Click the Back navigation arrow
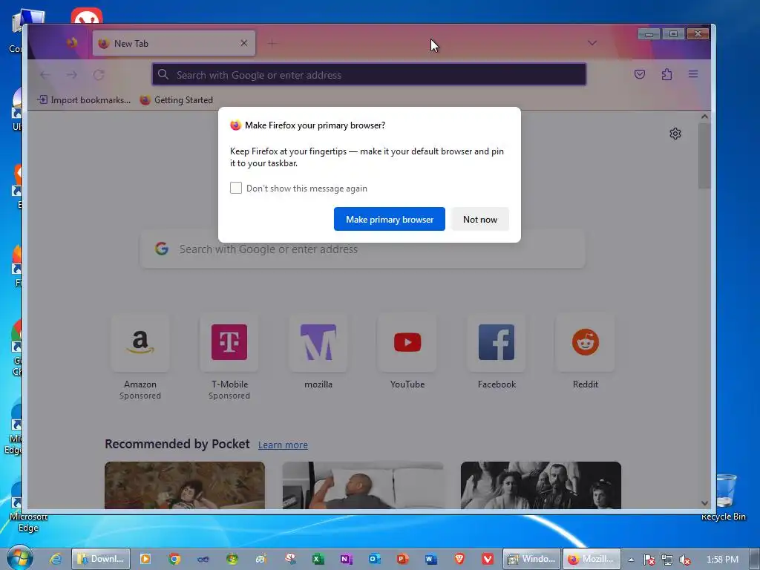The image size is (760, 570). point(45,75)
